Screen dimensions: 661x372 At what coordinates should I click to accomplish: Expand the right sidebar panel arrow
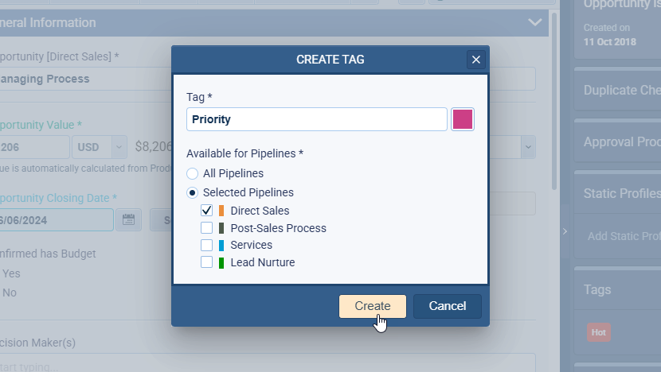[x=565, y=231]
